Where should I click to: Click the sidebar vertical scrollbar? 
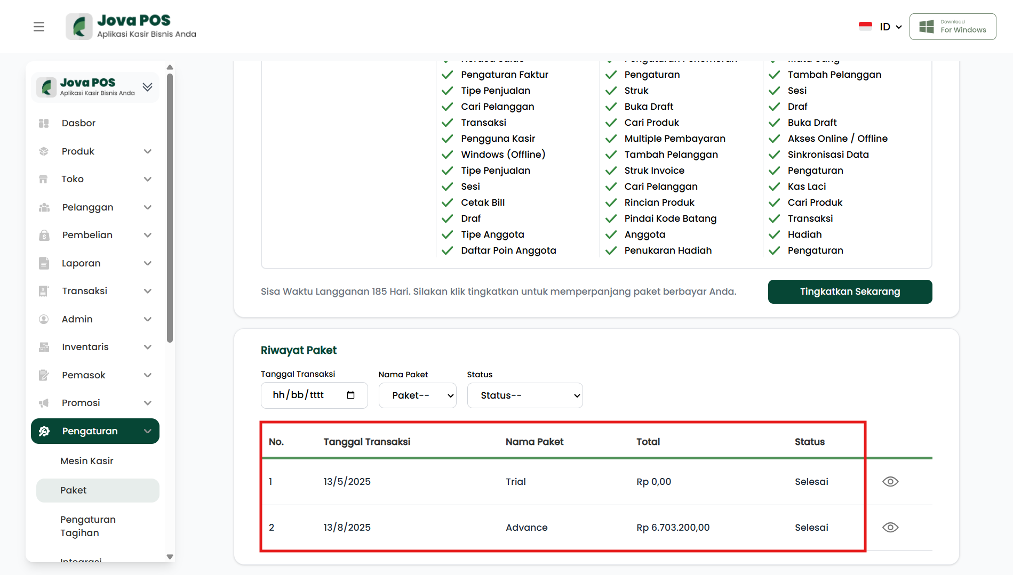[170, 208]
